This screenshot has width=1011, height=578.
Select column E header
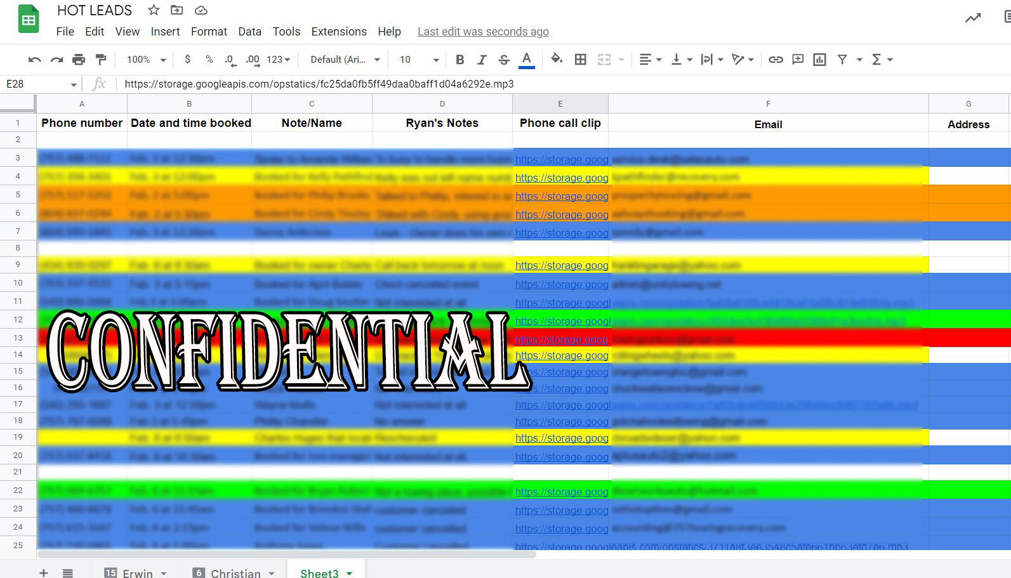560,103
